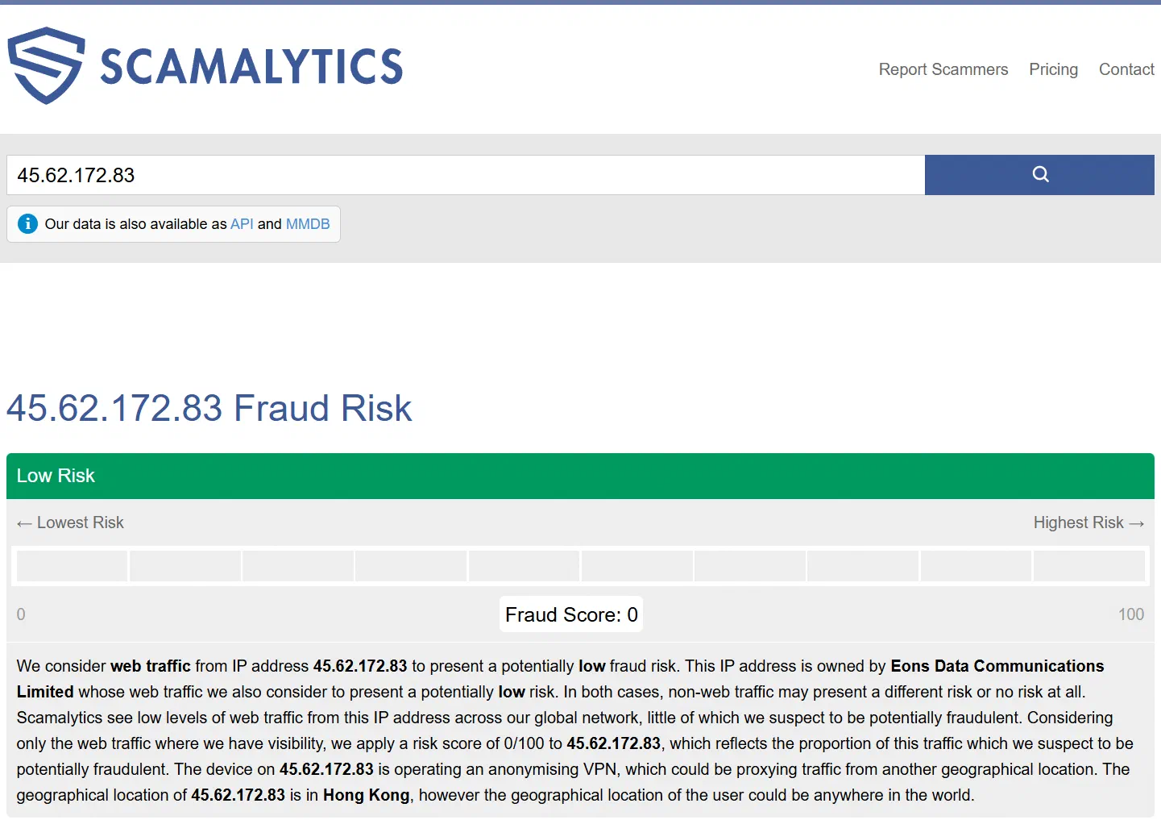Screen dimensions: 1161x820
Task: Follow the API link
Action: pyautogui.click(x=242, y=224)
